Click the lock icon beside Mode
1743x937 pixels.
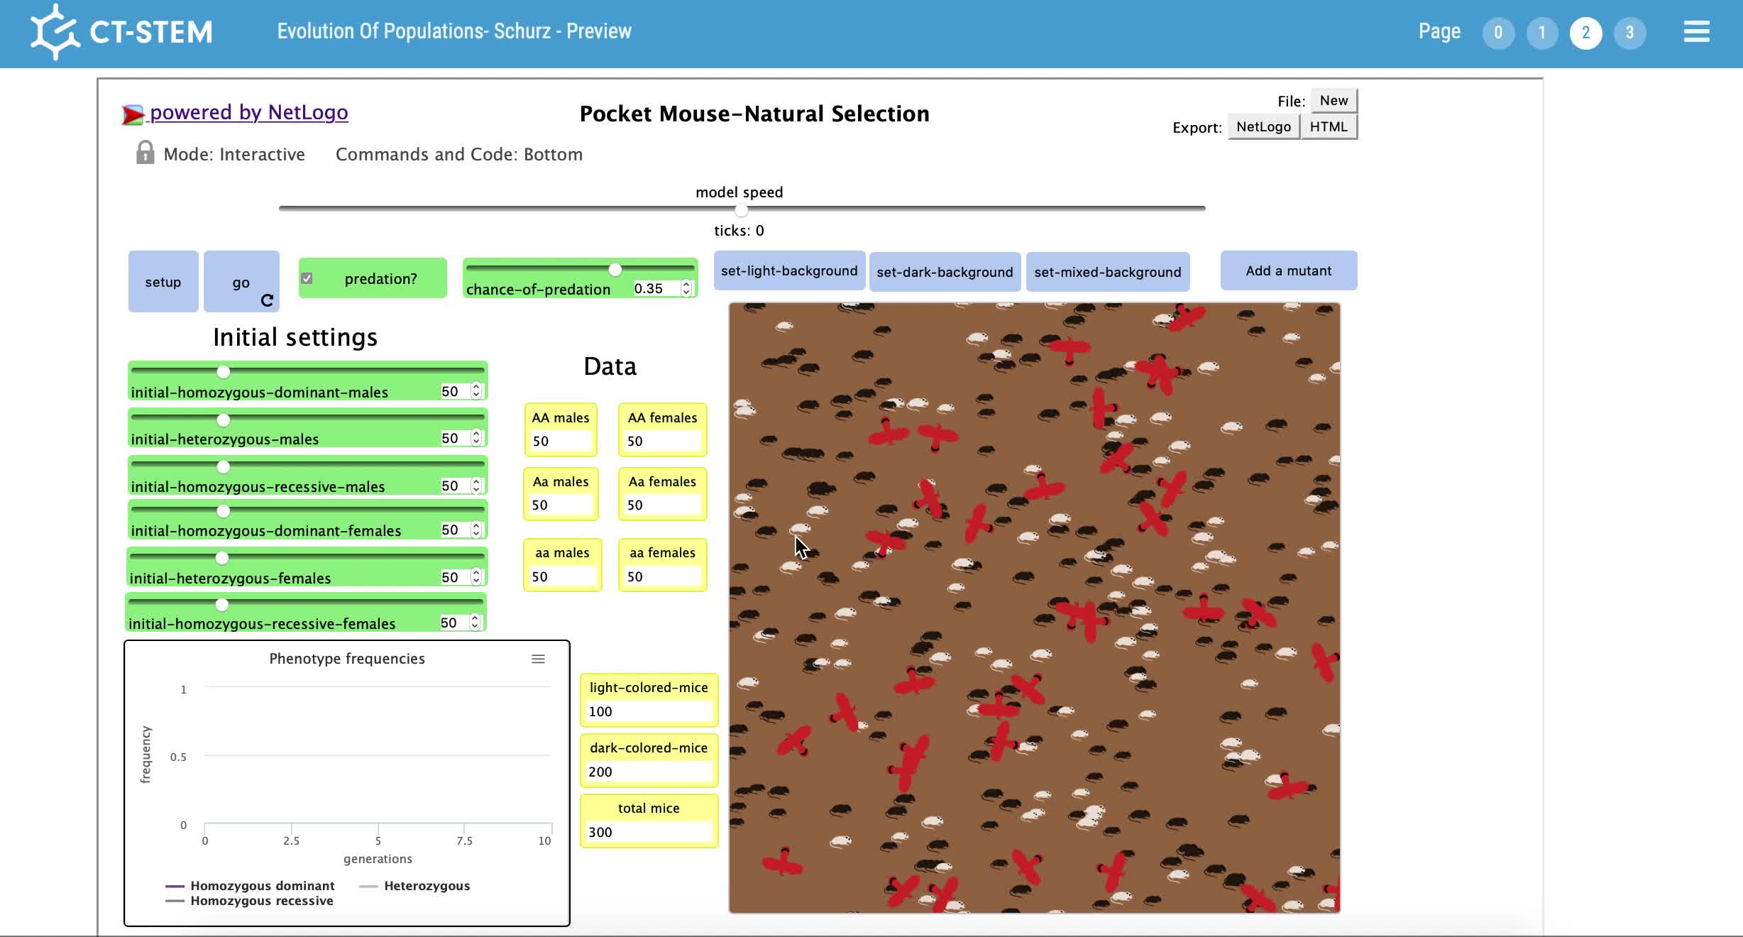145,153
